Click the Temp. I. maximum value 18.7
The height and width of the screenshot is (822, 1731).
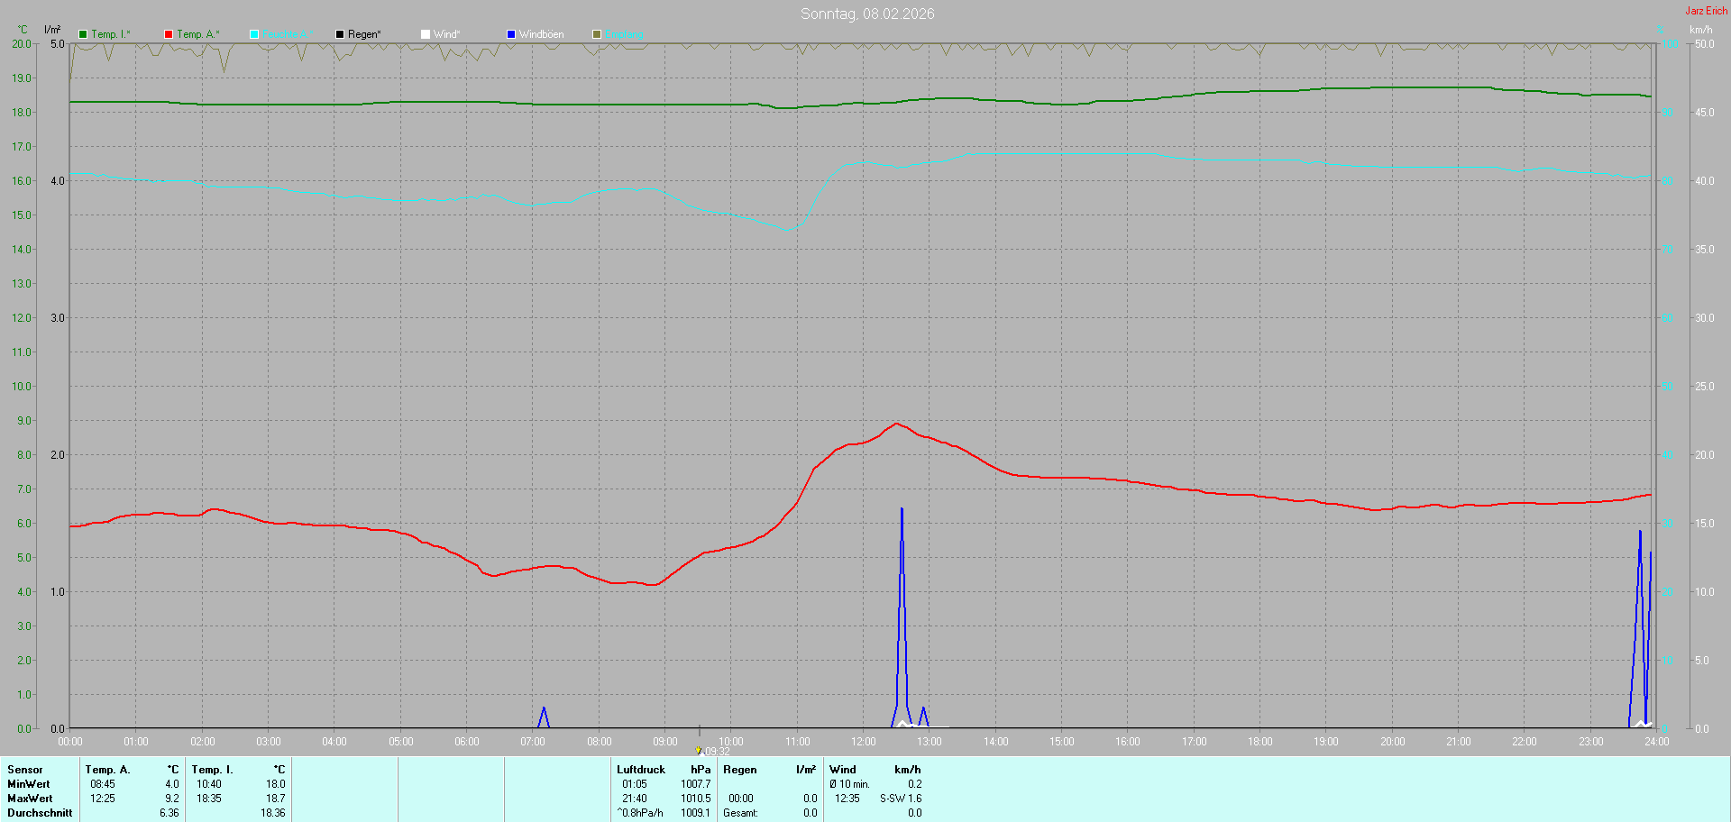tap(276, 799)
